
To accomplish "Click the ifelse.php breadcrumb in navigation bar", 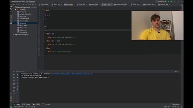I will click(x=31, y=1).
